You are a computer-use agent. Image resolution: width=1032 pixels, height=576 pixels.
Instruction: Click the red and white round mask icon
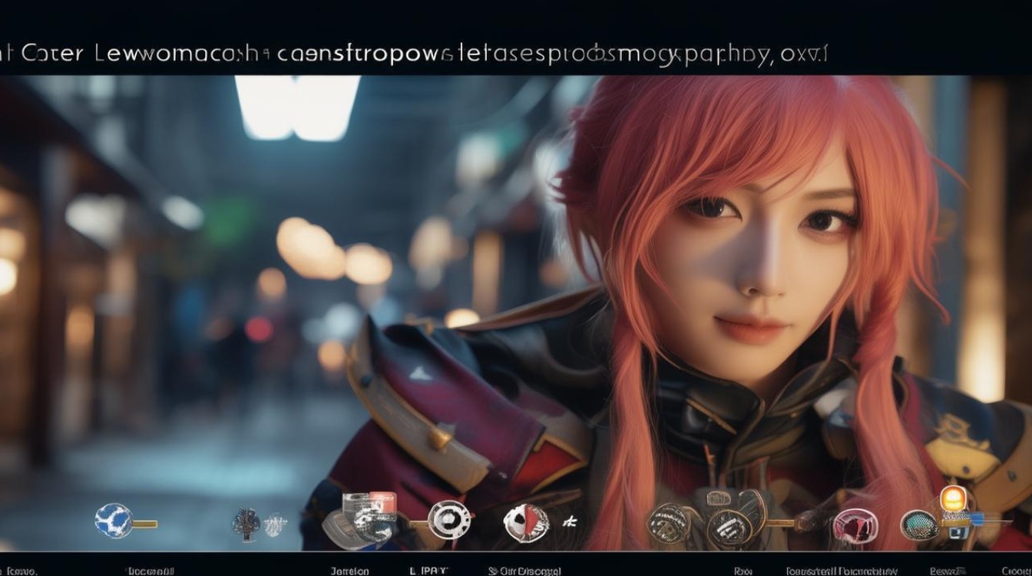point(526,522)
